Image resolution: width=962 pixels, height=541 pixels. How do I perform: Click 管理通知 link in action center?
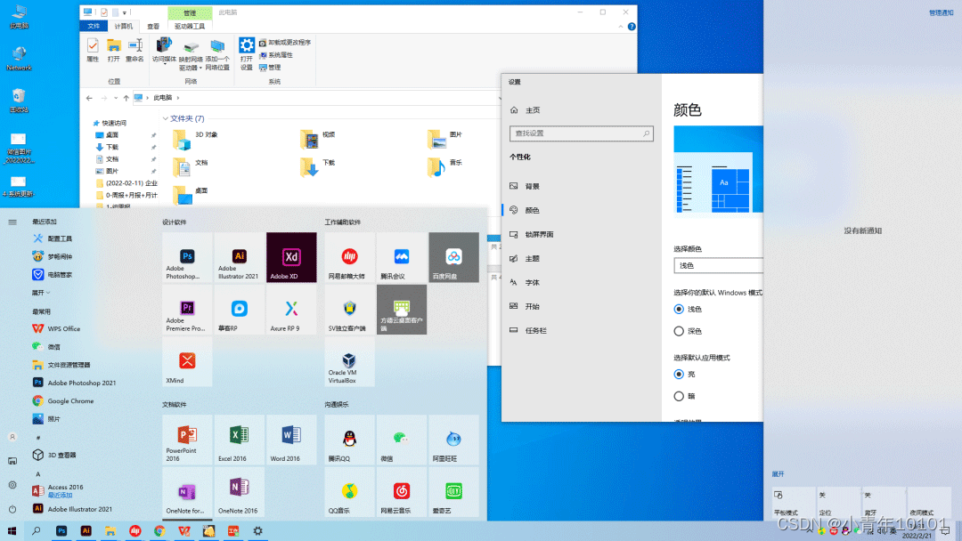click(941, 12)
